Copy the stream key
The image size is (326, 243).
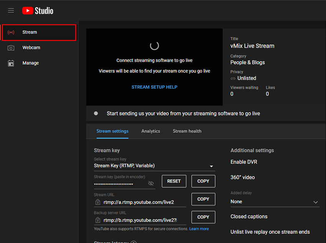(203, 181)
